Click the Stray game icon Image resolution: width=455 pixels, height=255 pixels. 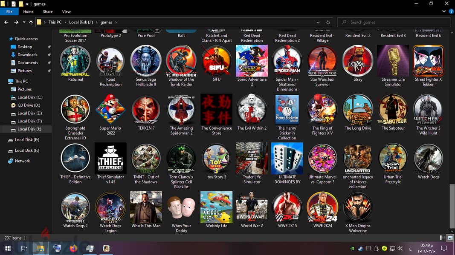(x=358, y=61)
